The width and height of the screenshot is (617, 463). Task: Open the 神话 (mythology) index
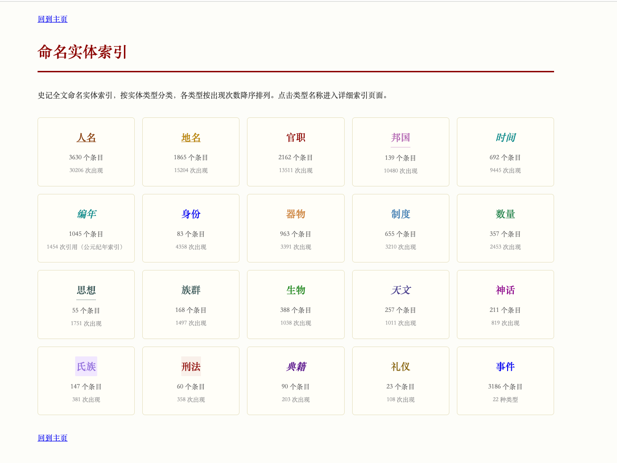coord(505,290)
